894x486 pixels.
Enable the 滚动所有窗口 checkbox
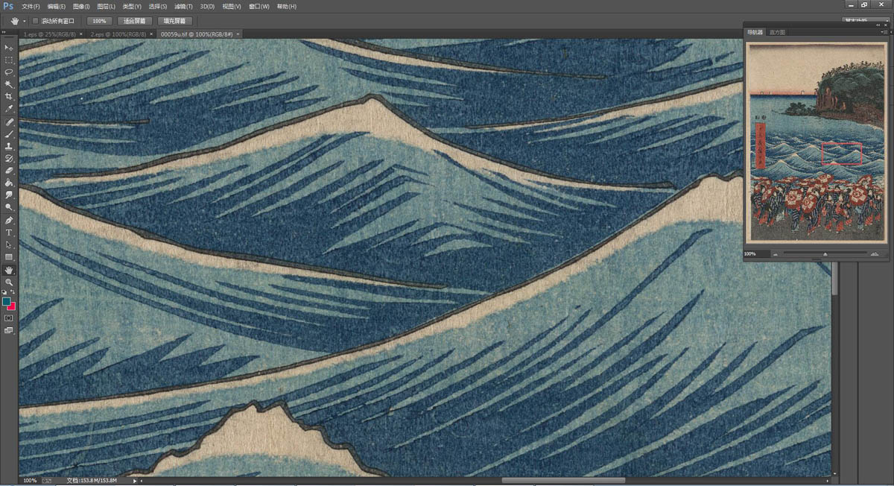coord(36,21)
